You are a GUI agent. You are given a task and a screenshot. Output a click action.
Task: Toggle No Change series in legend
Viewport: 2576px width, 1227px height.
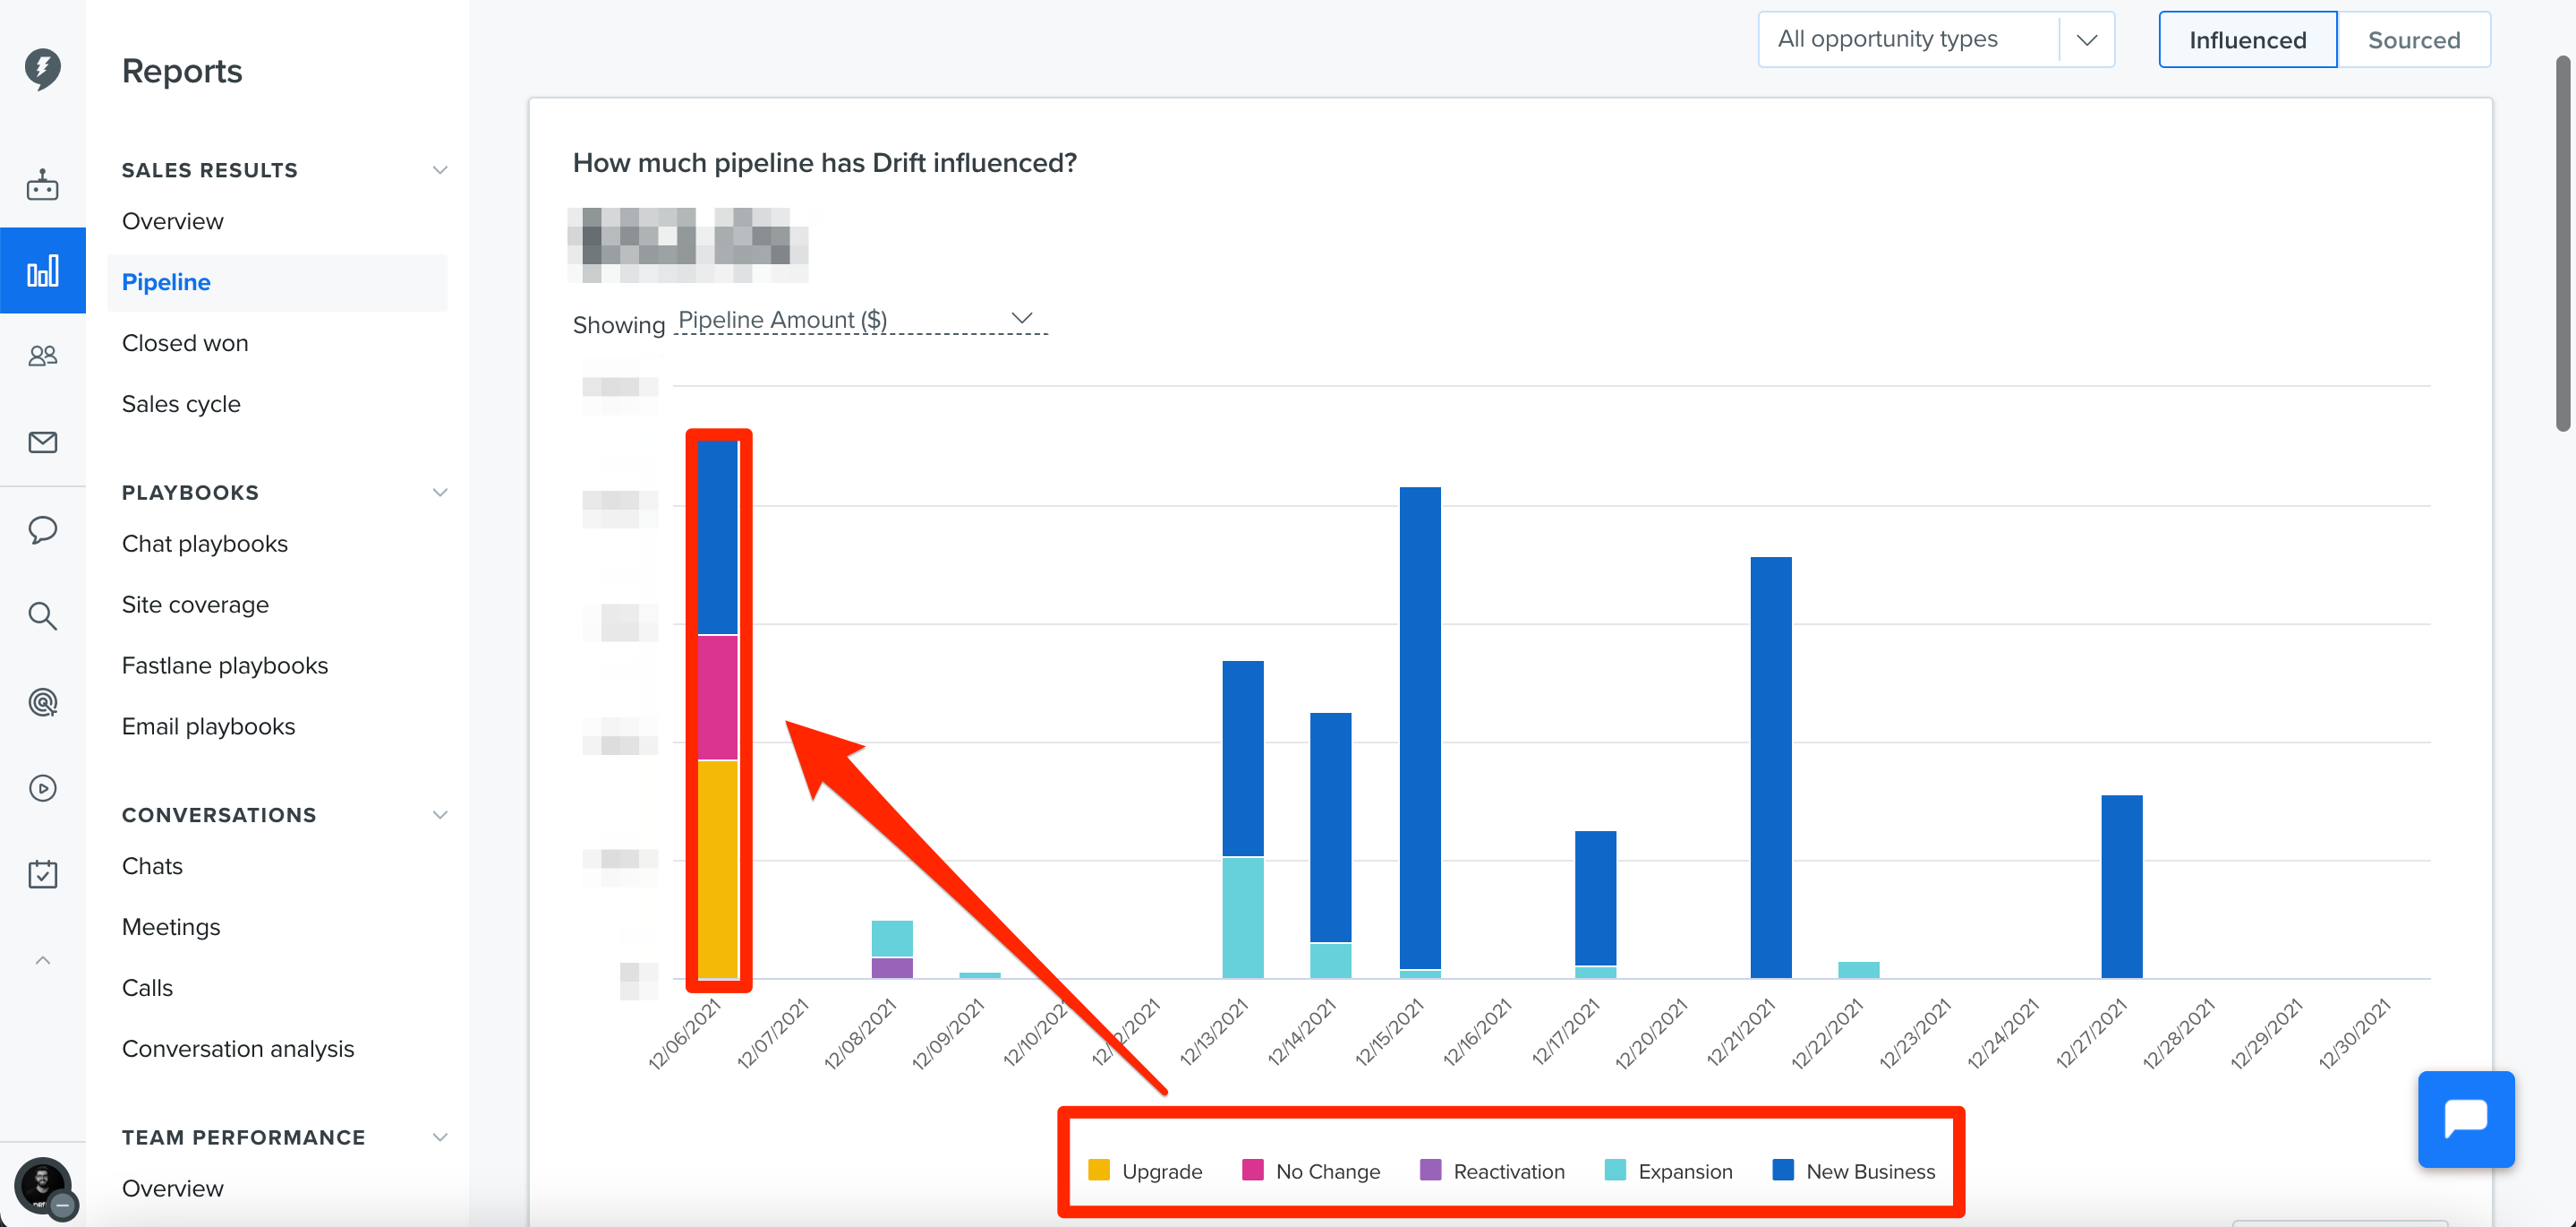click(x=1310, y=1170)
